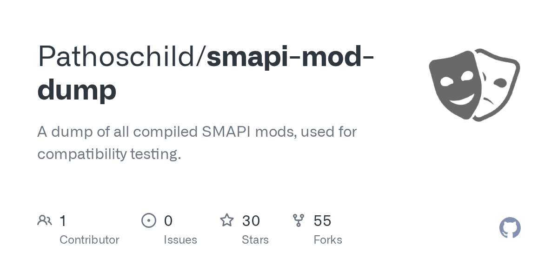Click the Issues label
Image resolution: width=558 pixels, height=279 pixels.
pos(180,240)
